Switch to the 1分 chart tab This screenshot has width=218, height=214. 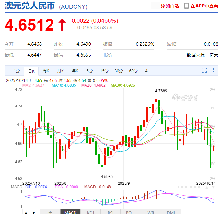click(17, 71)
